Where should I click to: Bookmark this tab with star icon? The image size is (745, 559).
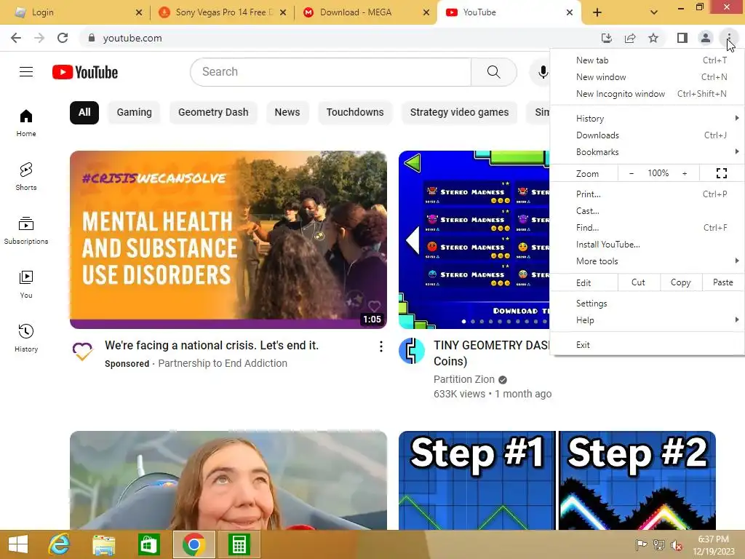[x=653, y=38]
